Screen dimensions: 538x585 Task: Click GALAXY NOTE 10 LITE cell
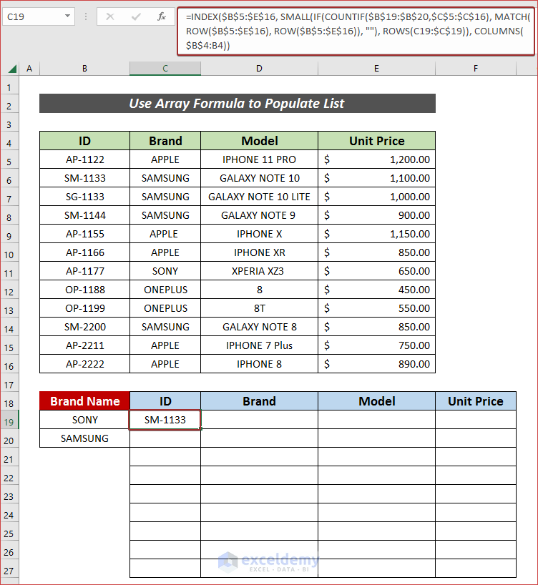tap(259, 197)
